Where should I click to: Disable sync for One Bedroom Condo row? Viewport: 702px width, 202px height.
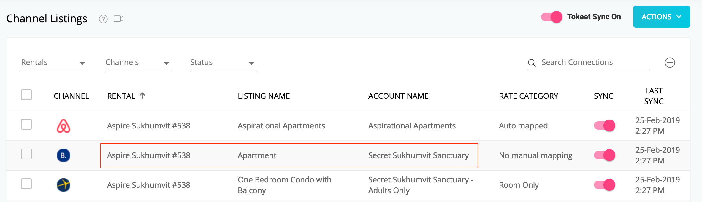point(605,185)
